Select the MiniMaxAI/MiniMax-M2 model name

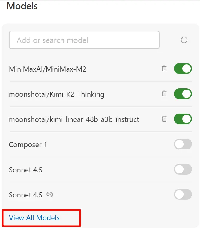pos(47,69)
